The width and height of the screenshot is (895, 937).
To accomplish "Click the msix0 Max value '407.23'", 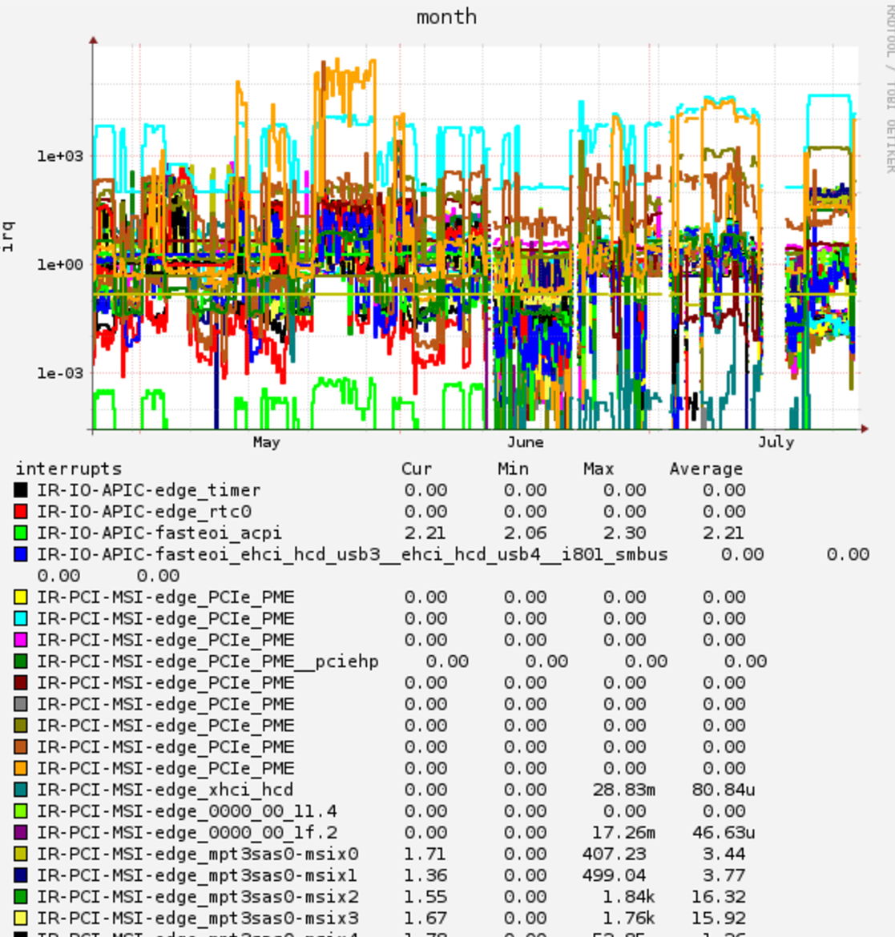I will tap(614, 854).
